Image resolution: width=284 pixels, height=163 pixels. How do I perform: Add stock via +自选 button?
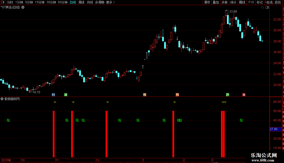click(x=269, y=2)
